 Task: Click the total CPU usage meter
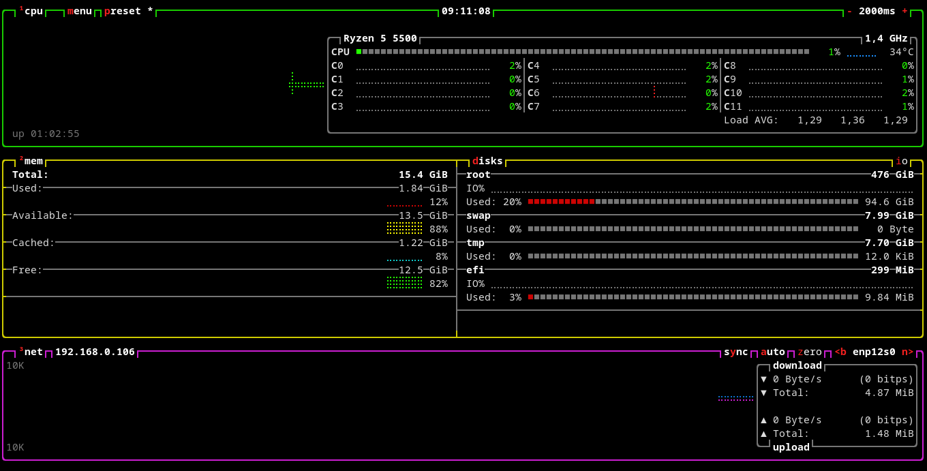tap(582, 52)
